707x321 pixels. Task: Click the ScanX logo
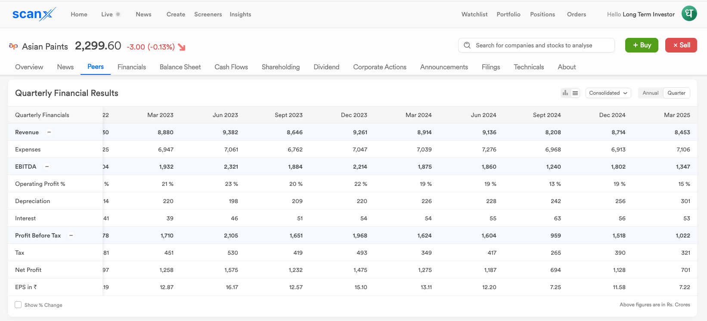click(34, 14)
